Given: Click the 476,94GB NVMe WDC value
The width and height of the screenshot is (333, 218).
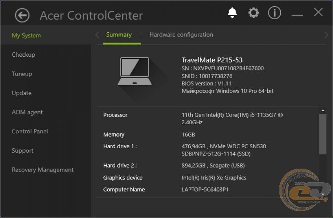Looking at the screenshot, I should click(224, 150).
